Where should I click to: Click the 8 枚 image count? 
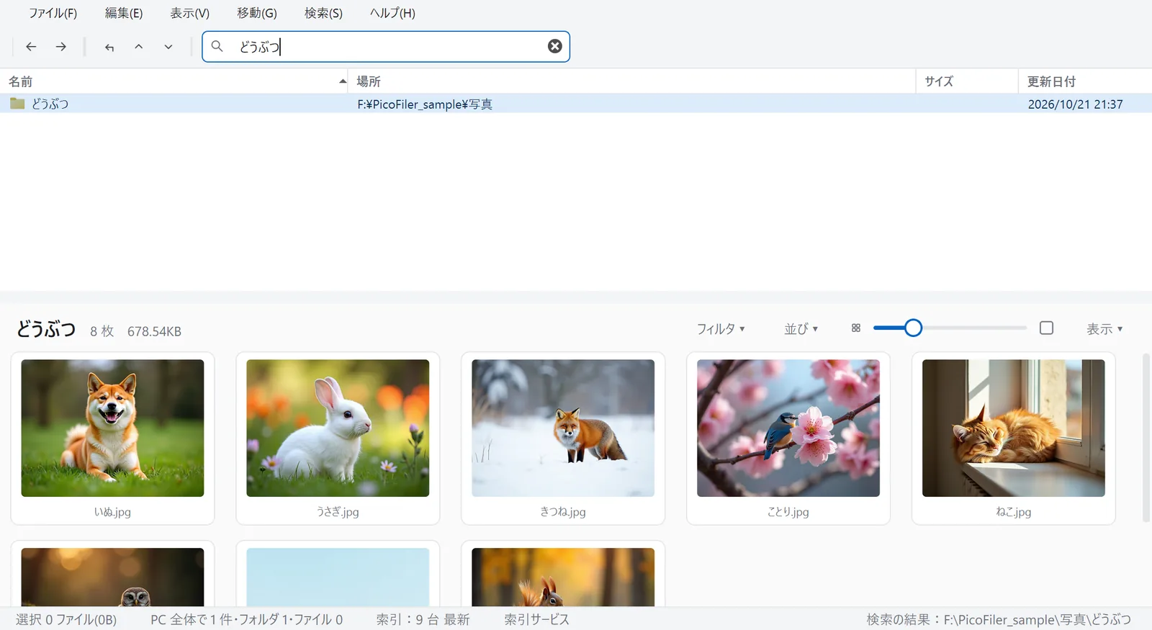[102, 331]
